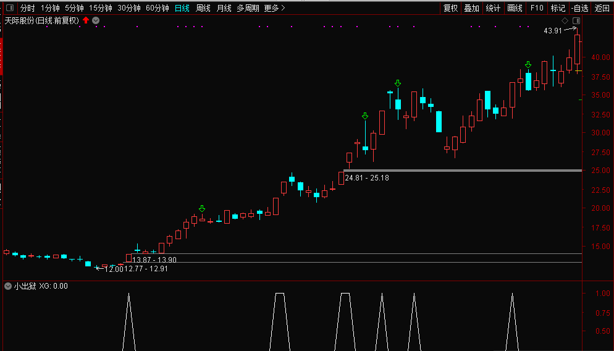Image resolution: width=614 pixels, height=351 pixels.
Task: Open the gray dropdown next to 天际股份 title
Action: tap(96, 20)
